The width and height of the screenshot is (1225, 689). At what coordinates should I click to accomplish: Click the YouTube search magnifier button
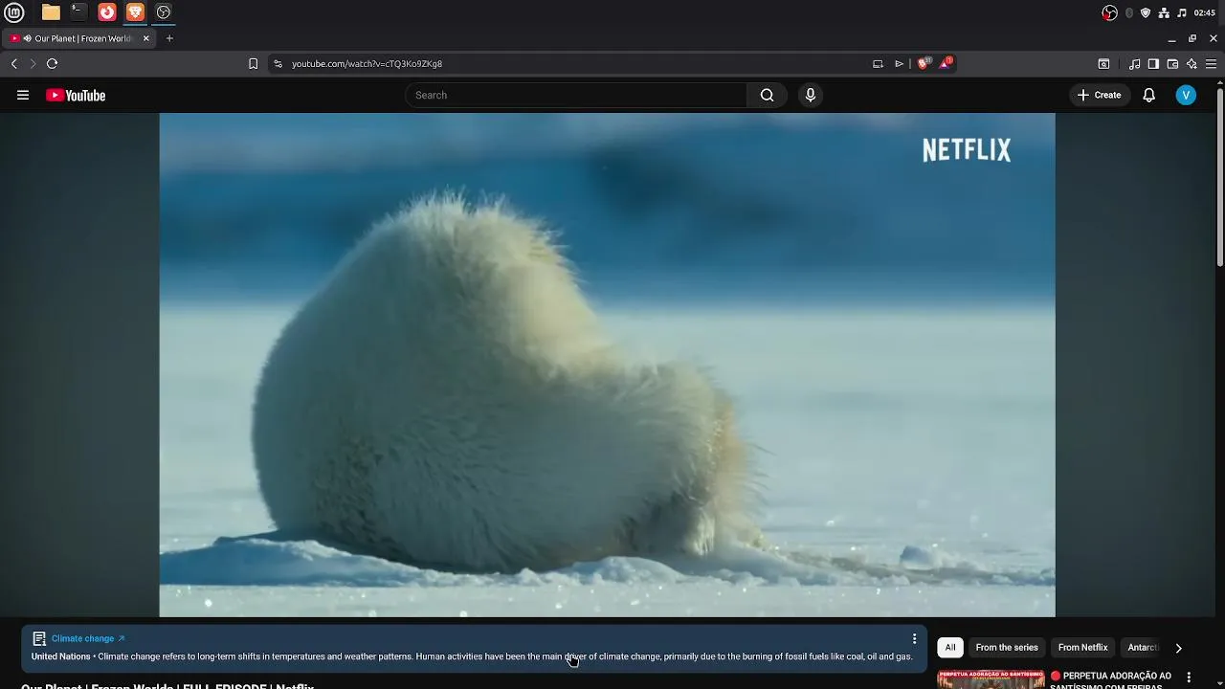click(768, 95)
